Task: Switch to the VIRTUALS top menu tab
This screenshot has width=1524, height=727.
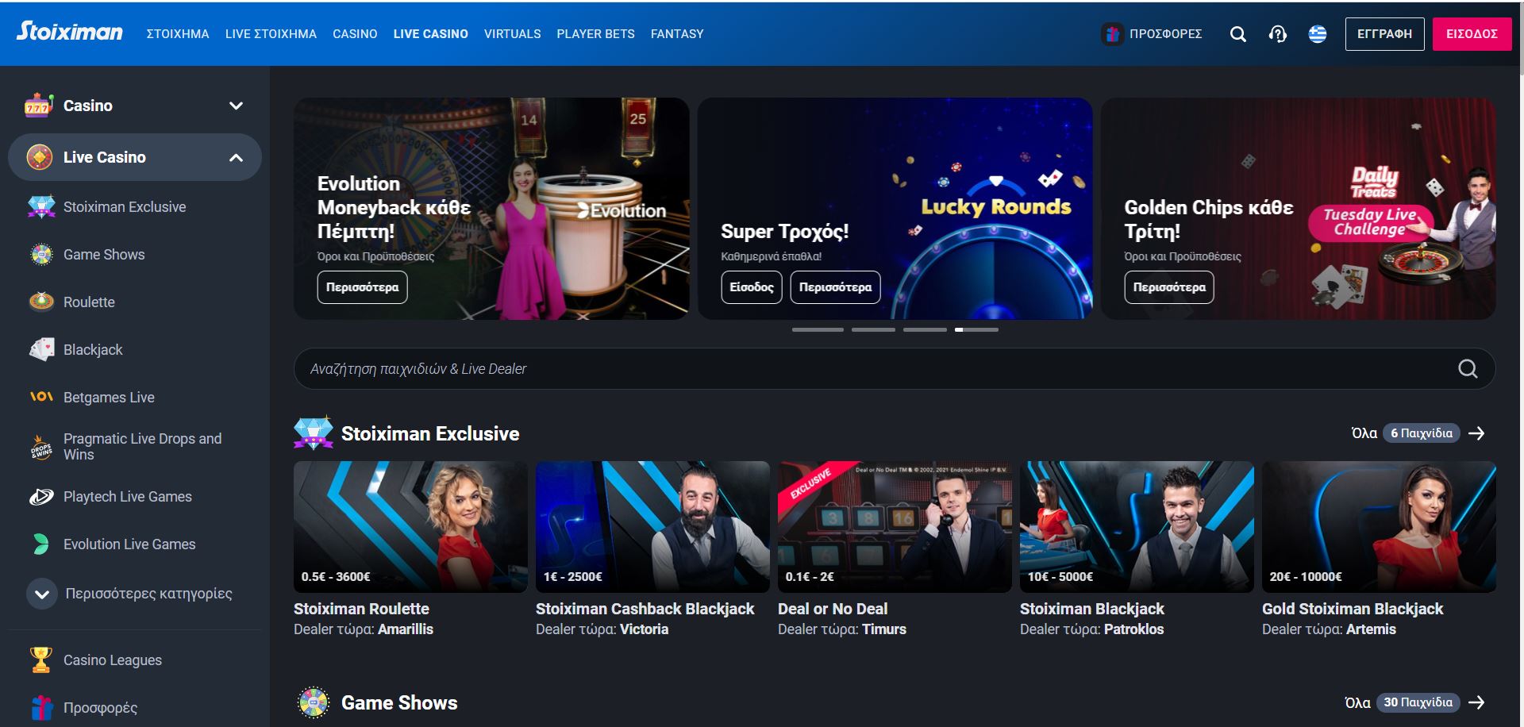Action: [x=512, y=34]
